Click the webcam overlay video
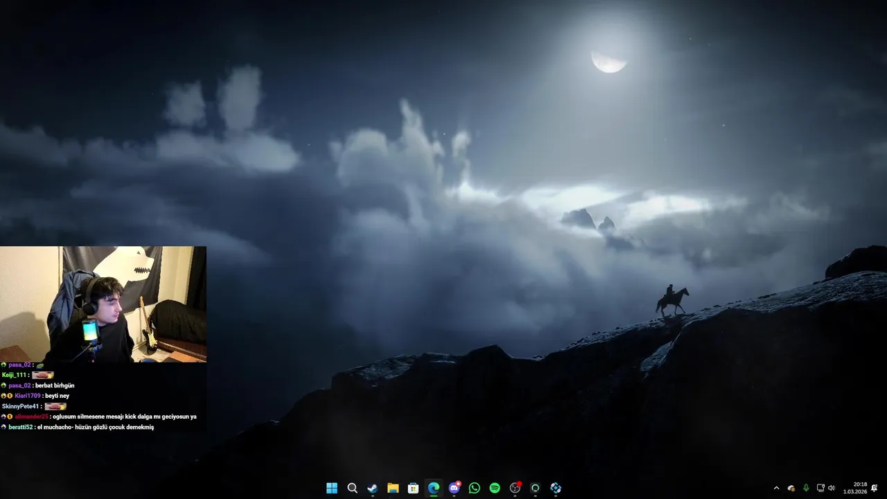This screenshot has height=499, width=887. (103, 304)
